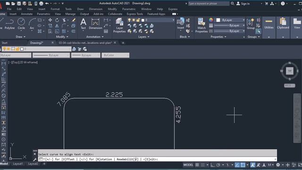Click the ViewCube TOP face

point(289,71)
